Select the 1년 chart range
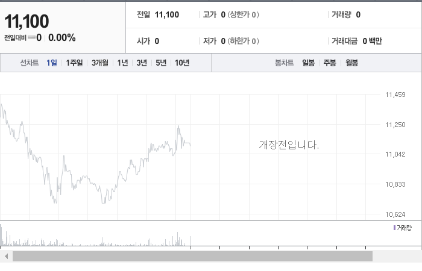Image resolution: width=422 pixels, height=271 pixels. click(122, 63)
